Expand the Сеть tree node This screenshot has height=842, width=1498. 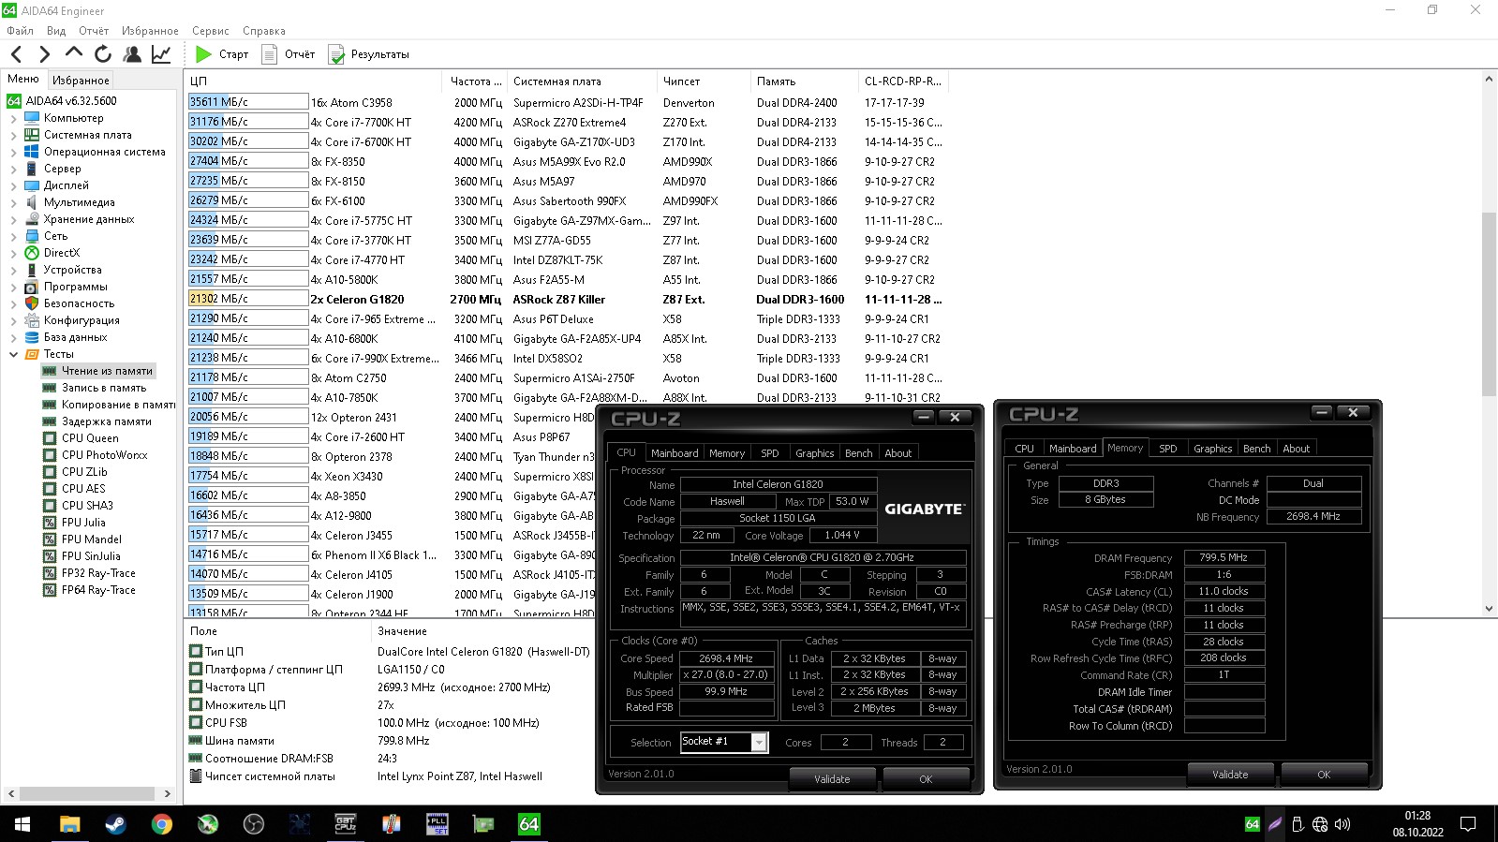[13, 237]
